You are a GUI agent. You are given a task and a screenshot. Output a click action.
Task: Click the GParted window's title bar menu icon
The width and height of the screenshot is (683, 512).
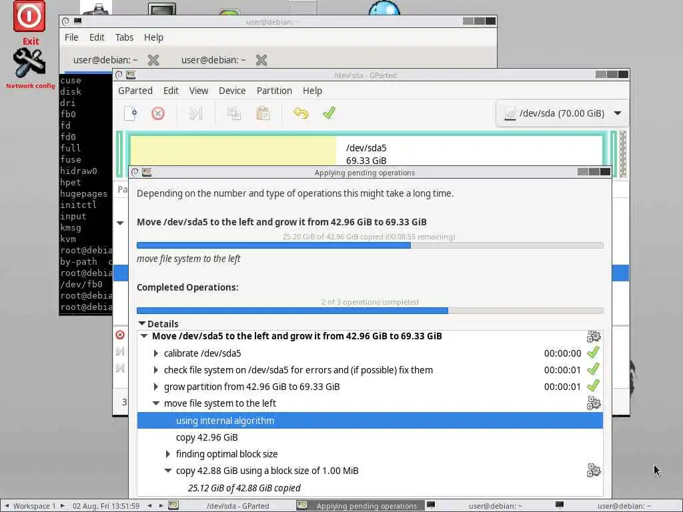click(119, 75)
